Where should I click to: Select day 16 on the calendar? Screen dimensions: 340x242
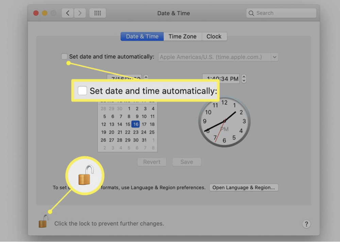[136, 124]
